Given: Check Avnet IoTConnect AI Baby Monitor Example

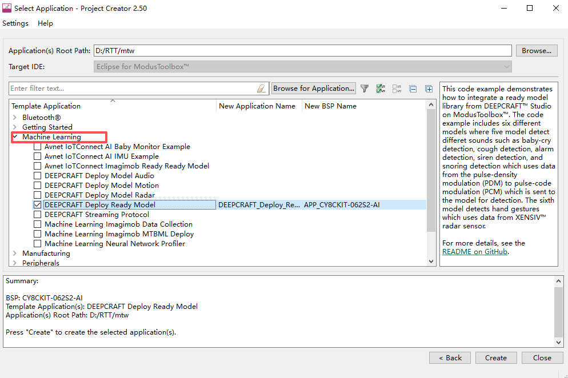Looking at the screenshot, I should (37, 147).
